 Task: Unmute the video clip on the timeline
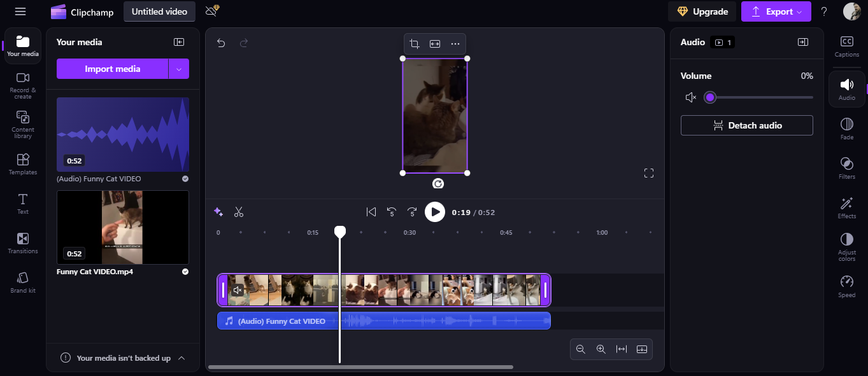[238, 290]
